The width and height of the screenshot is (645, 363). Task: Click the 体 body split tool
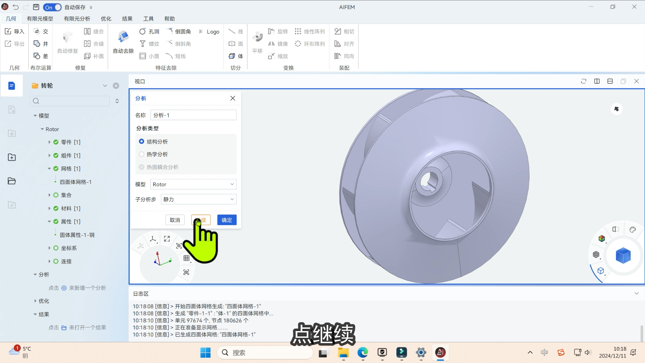pyautogui.click(x=236, y=56)
